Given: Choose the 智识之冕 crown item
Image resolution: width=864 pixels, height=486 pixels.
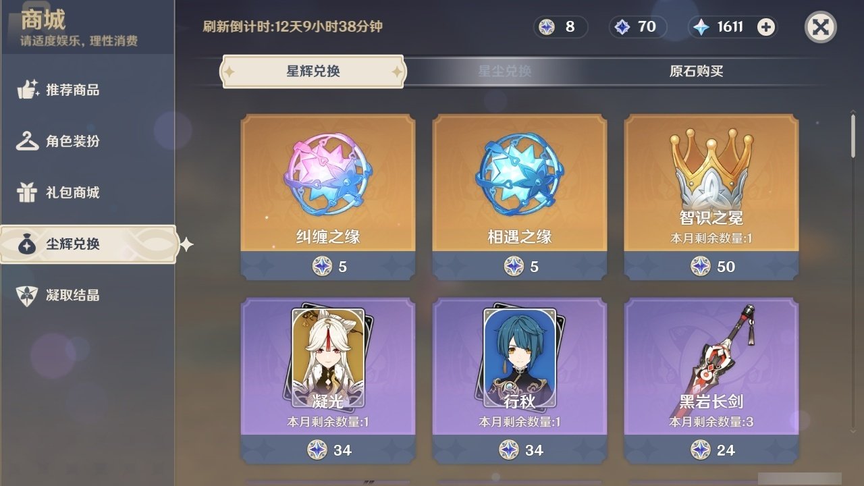Looking at the screenshot, I should pos(711,197).
